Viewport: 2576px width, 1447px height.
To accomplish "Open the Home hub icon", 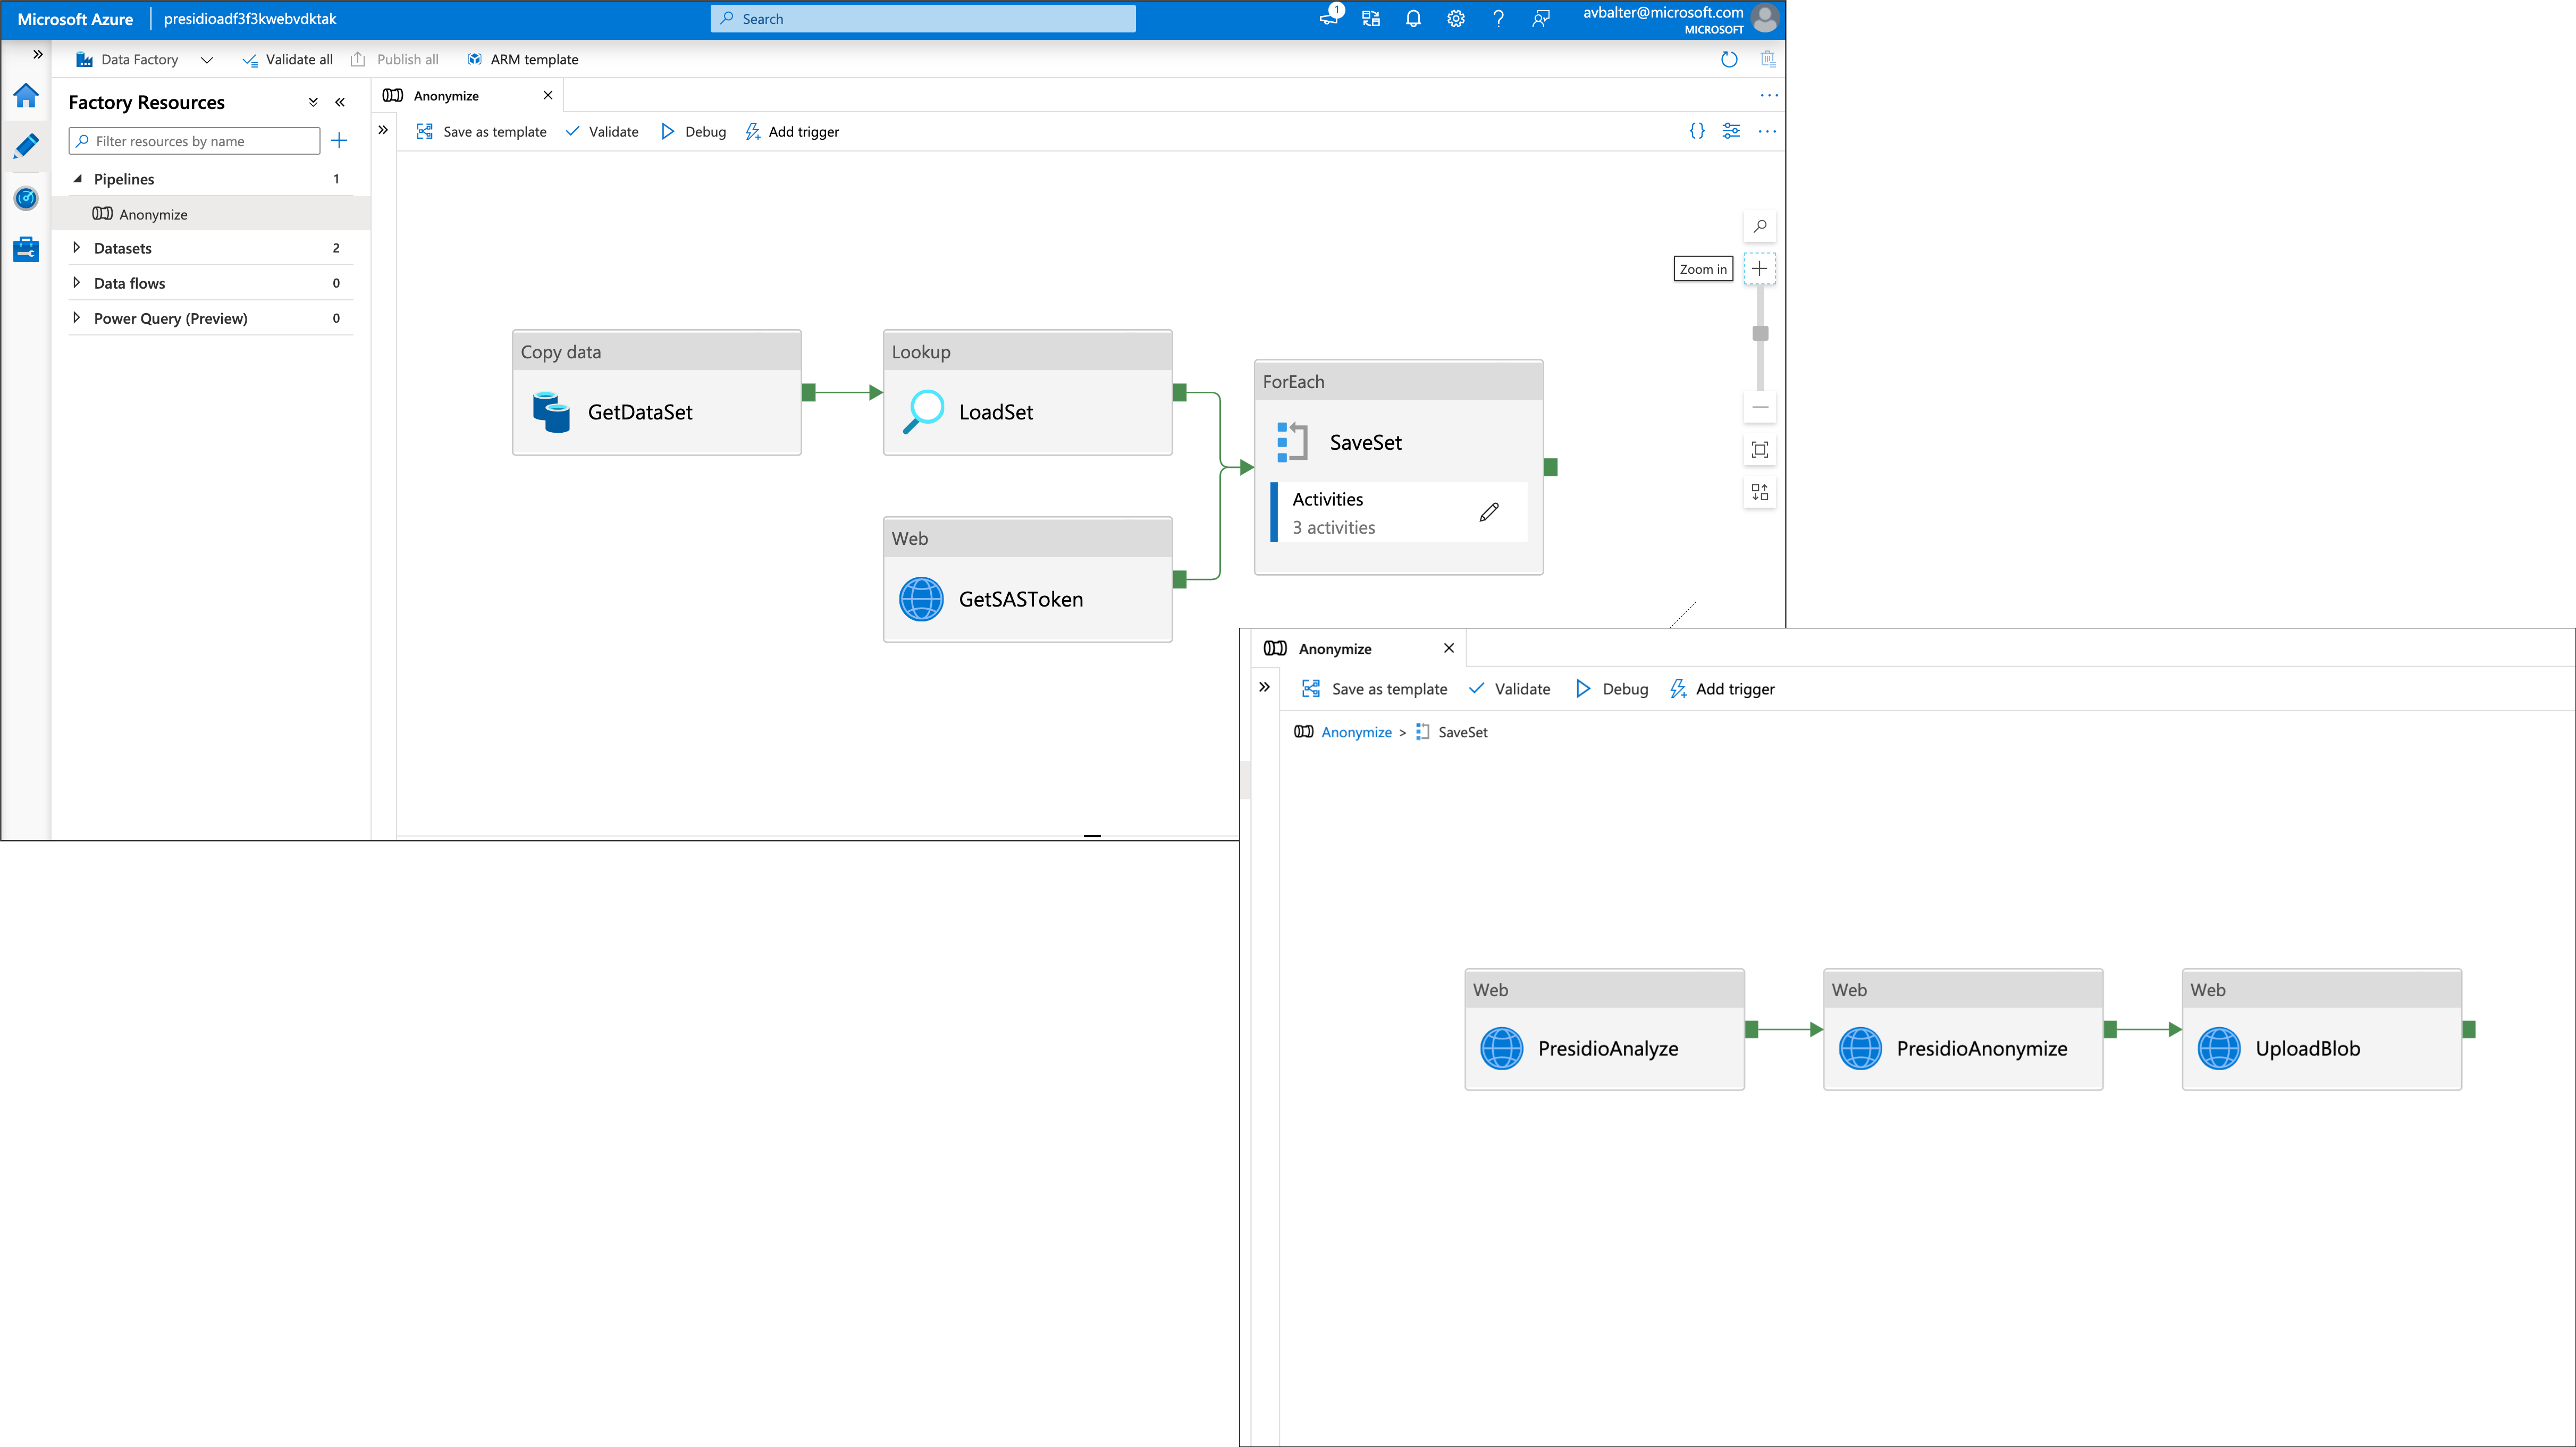I will [x=26, y=96].
